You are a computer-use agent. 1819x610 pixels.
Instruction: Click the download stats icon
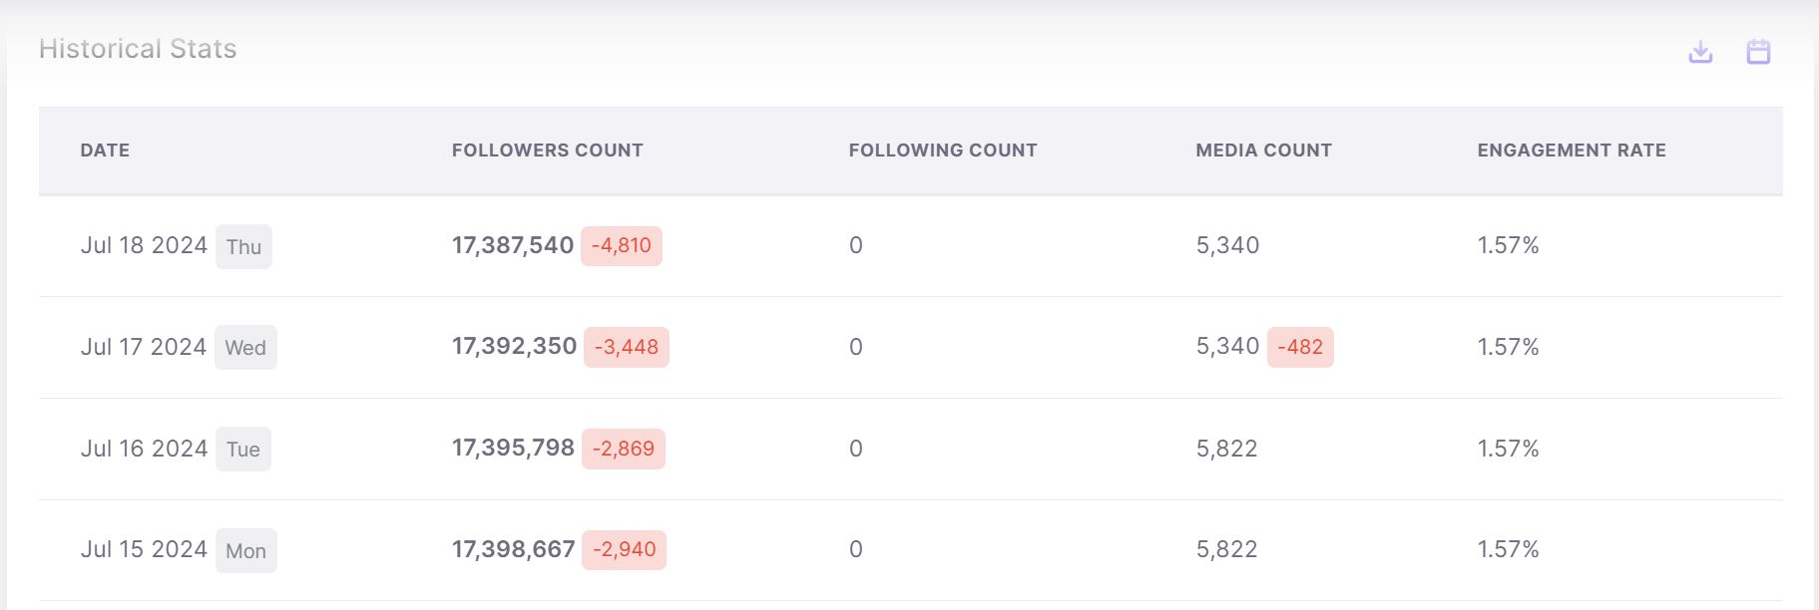click(1700, 52)
